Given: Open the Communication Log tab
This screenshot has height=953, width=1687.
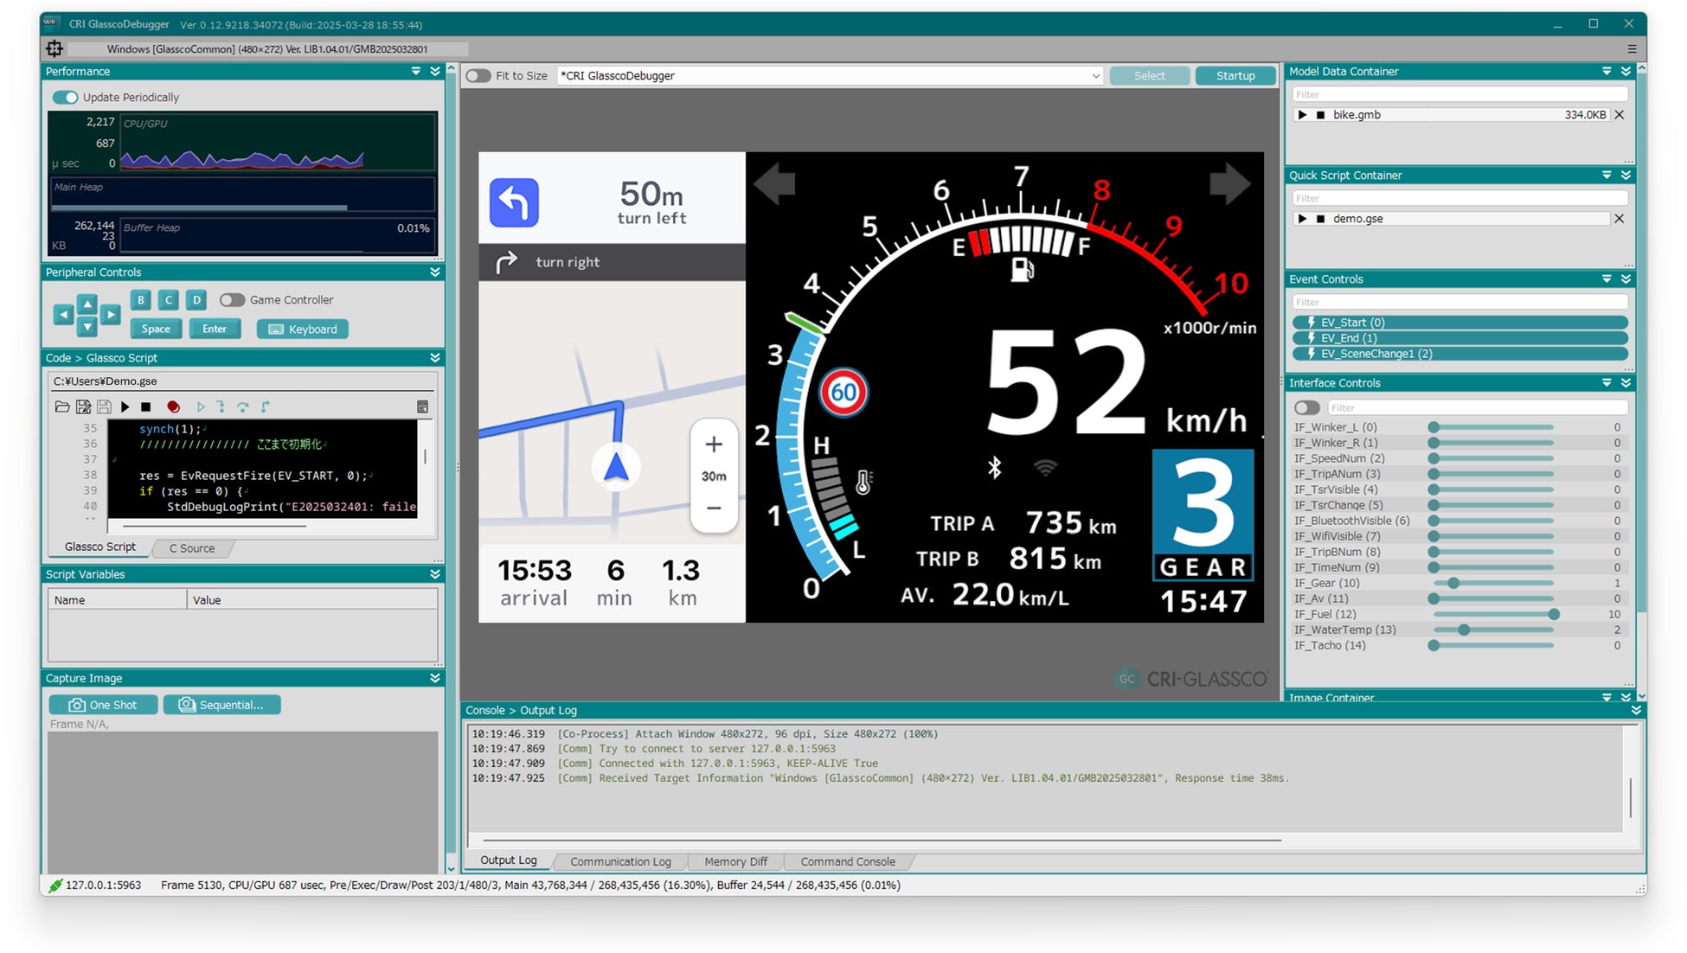Looking at the screenshot, I should (620, 861).
